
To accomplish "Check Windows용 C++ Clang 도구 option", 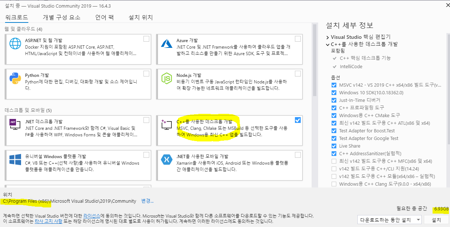I will coord(334,184).
